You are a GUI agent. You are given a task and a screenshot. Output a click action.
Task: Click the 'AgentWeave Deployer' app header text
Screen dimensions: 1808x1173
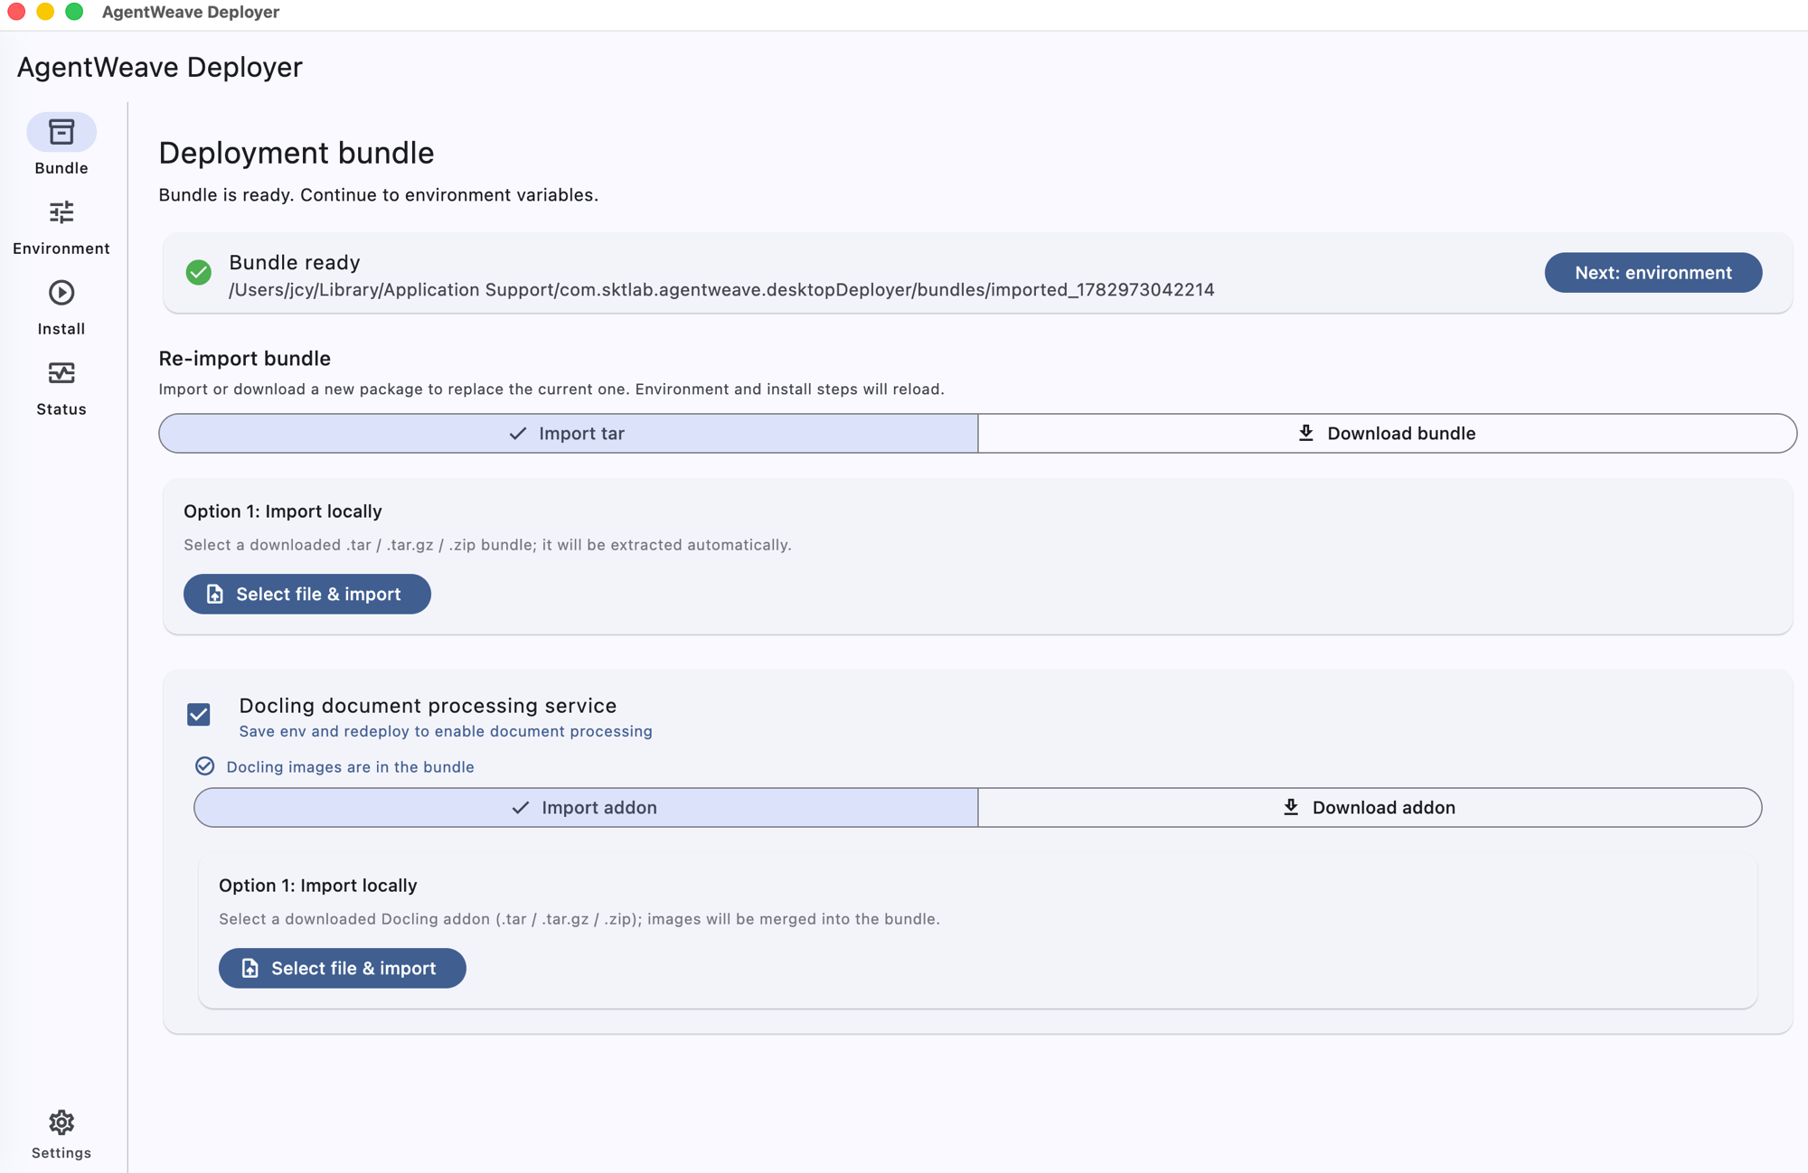tap(160, 68)
